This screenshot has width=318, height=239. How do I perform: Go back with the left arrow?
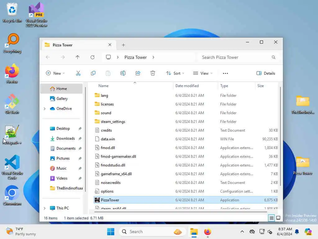48,57
